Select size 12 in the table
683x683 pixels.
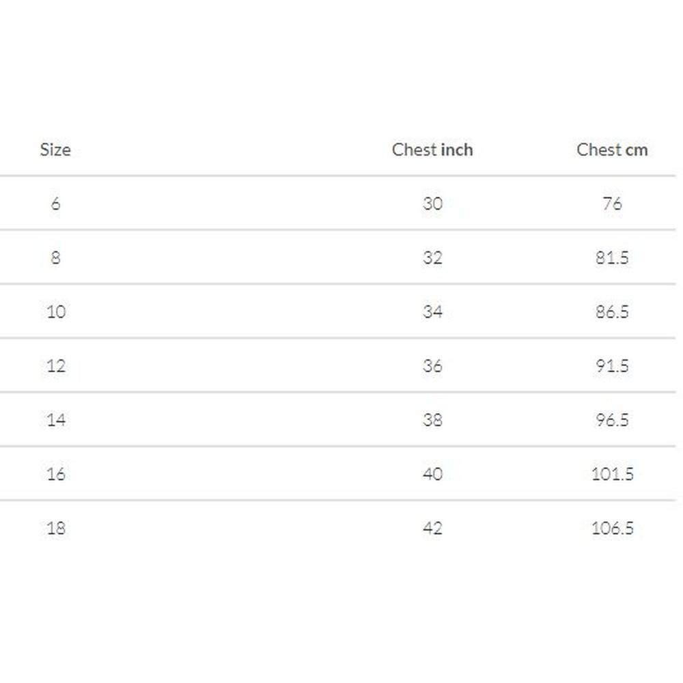pos(56,365)
